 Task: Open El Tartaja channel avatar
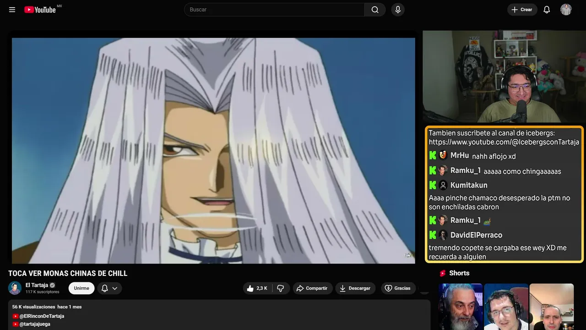[15, 288]
